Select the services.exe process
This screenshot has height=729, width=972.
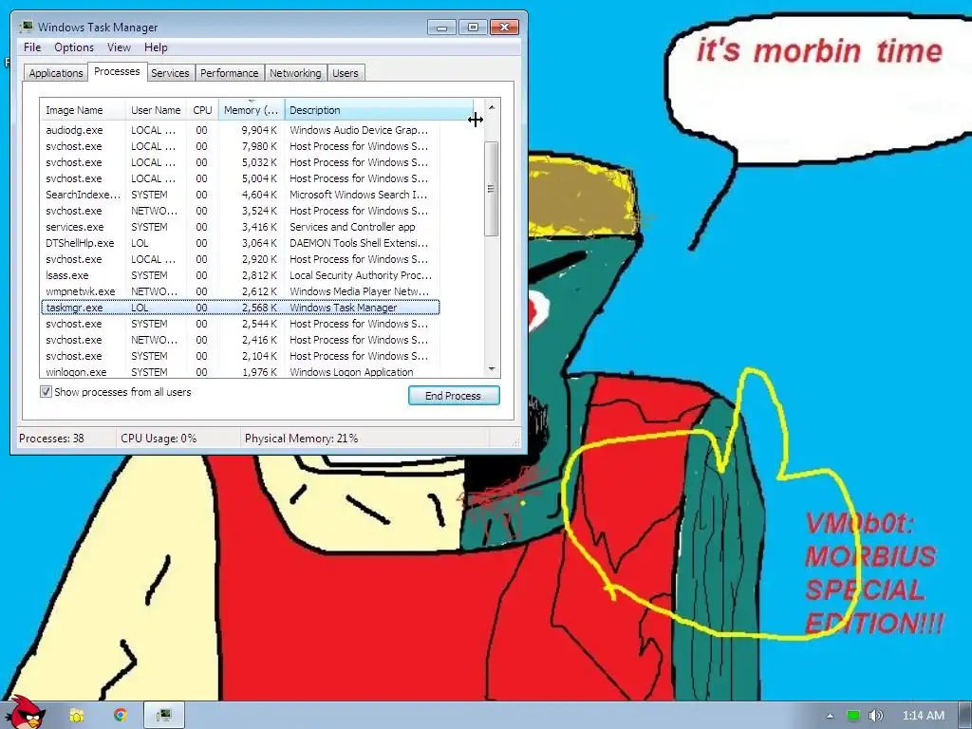pyautogui.click(x=240, y=227)
